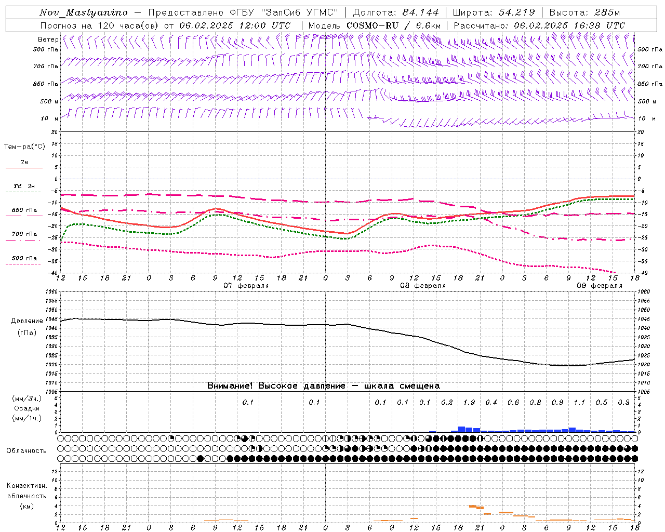Select the "Высота: 285м" header value

[x=584, y=12]
